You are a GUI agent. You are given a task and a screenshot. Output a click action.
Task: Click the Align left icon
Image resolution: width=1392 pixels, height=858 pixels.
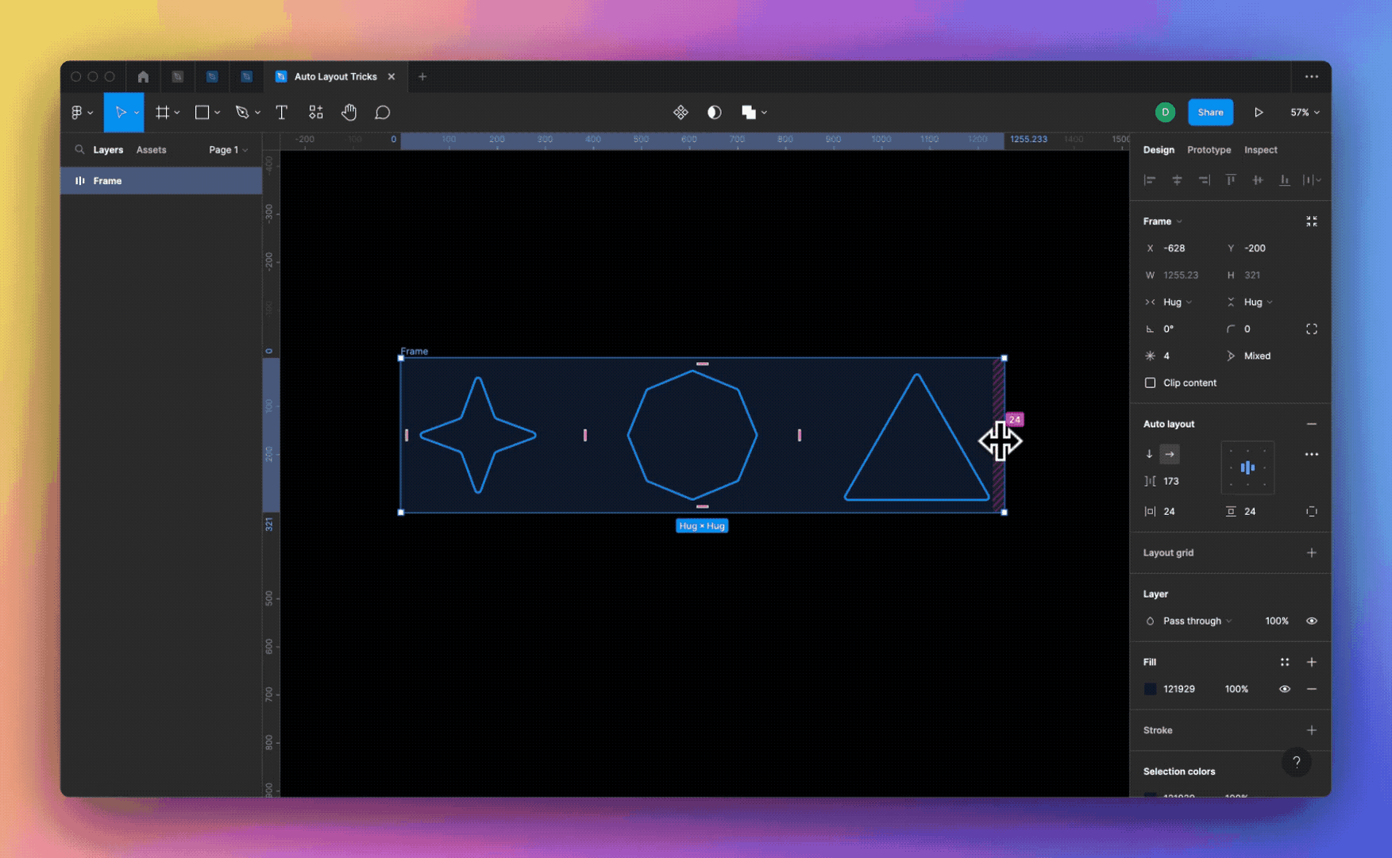pyautogui.click(x=1150, y=180)
